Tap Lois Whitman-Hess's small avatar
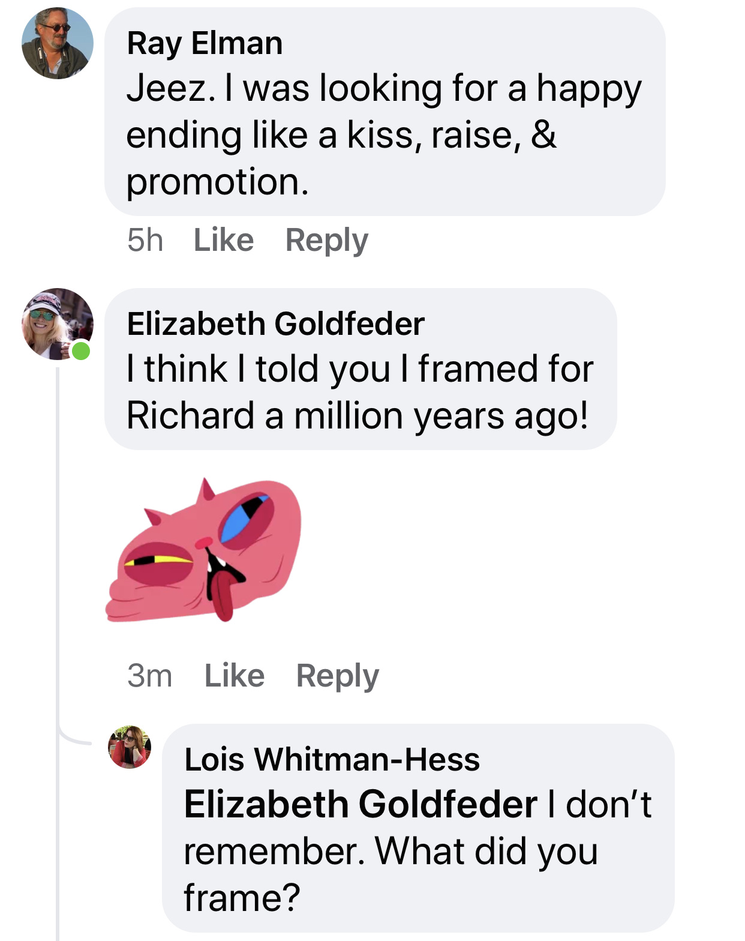This screenshot has width=745, height=941. 130,747
